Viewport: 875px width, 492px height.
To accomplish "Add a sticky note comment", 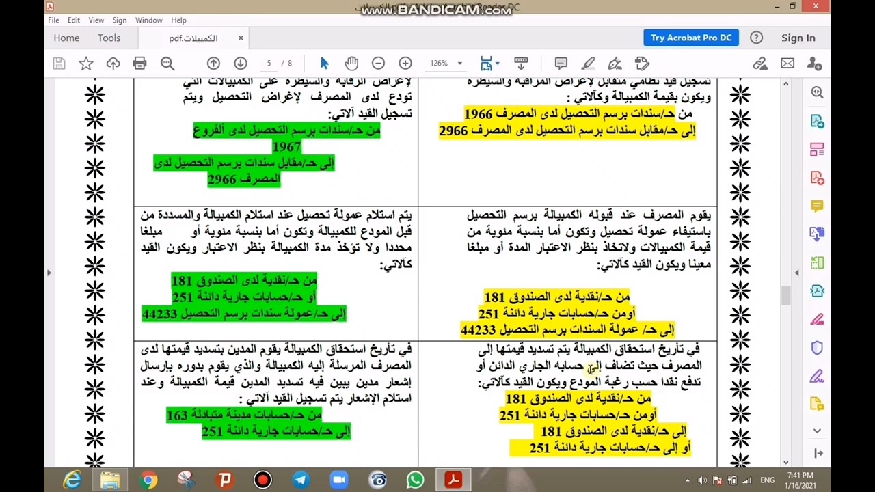I will 561,64.
